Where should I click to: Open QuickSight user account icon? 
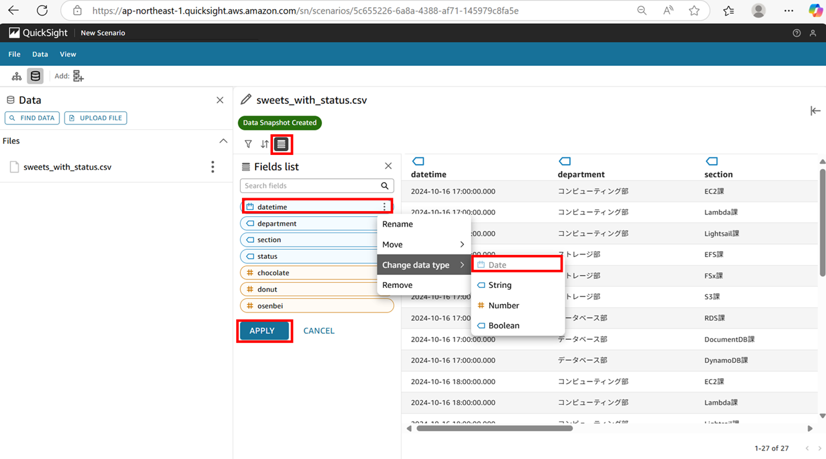pyautogui.click(x=812, y=33)
